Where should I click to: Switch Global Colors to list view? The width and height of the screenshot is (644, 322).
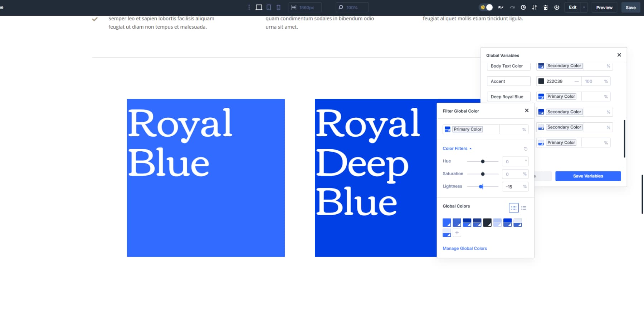524,208
